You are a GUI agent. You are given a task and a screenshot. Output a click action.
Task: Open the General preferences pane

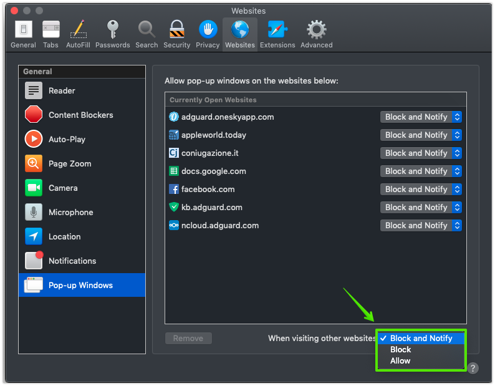23,34
